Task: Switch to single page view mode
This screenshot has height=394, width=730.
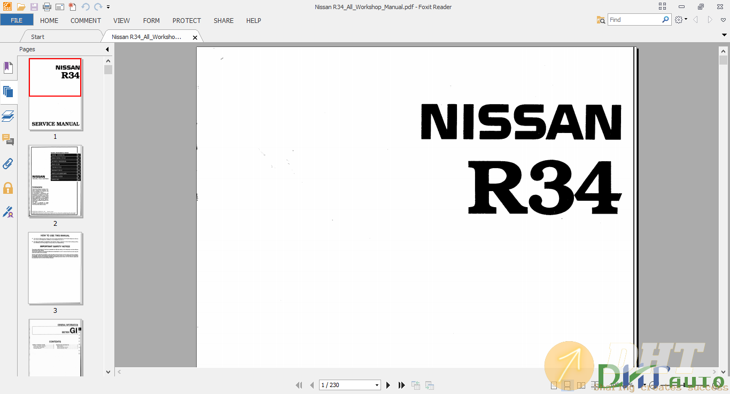Action: (x=554, y=385)
